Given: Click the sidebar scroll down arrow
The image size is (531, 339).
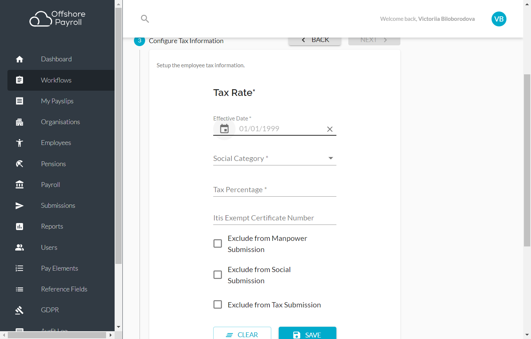Looking at the screenshot, I should coord(118,327).
